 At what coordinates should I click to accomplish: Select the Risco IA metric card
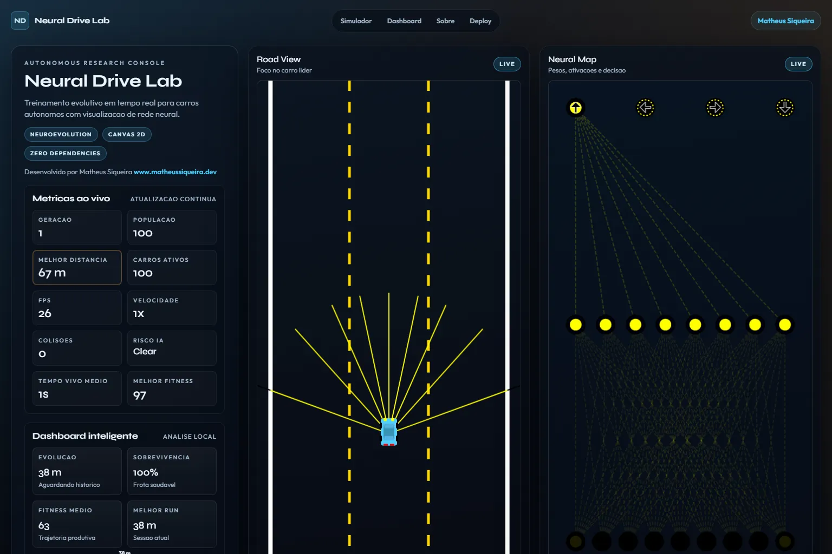coord(172,348)
